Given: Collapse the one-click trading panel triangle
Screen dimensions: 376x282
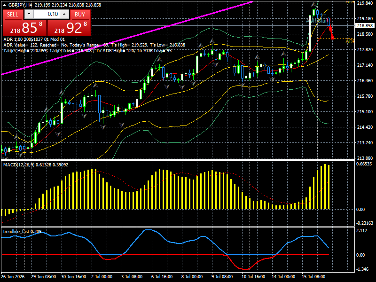Looking at the screenshot, I should click(4, 5).
